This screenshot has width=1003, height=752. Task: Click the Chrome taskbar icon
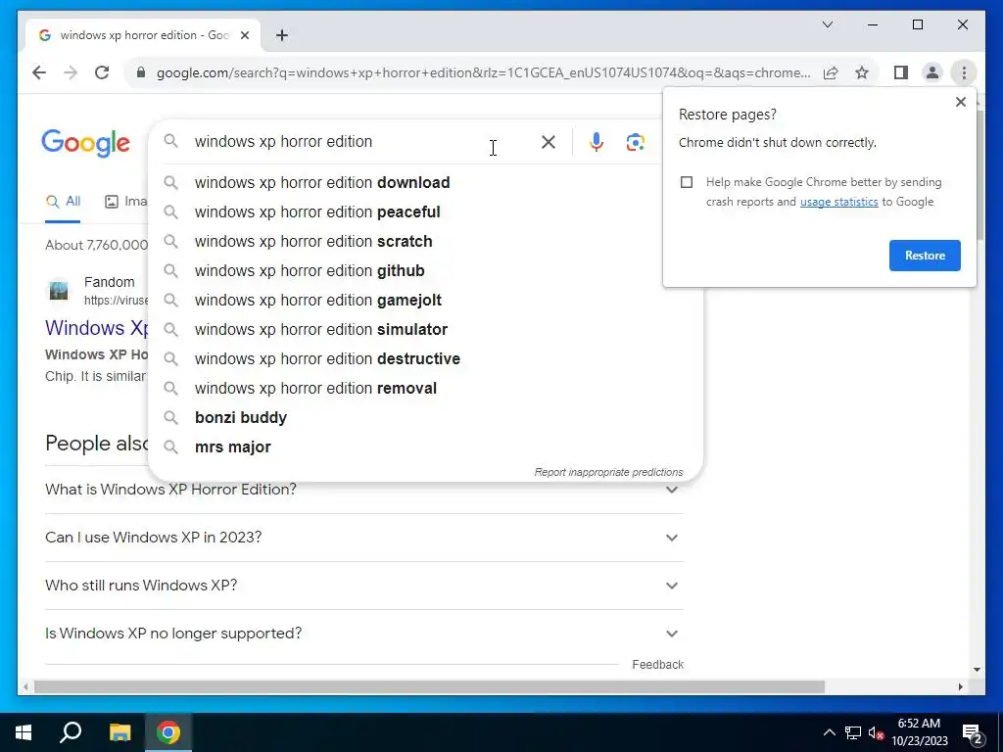click(168, 732)
